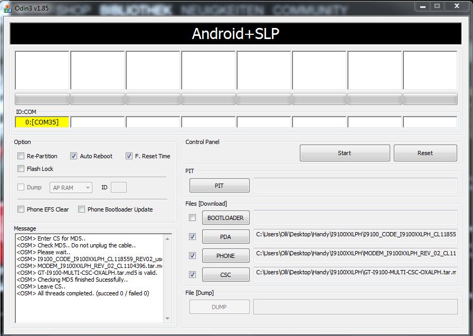Click the CSC file path field

click(355, 274)
